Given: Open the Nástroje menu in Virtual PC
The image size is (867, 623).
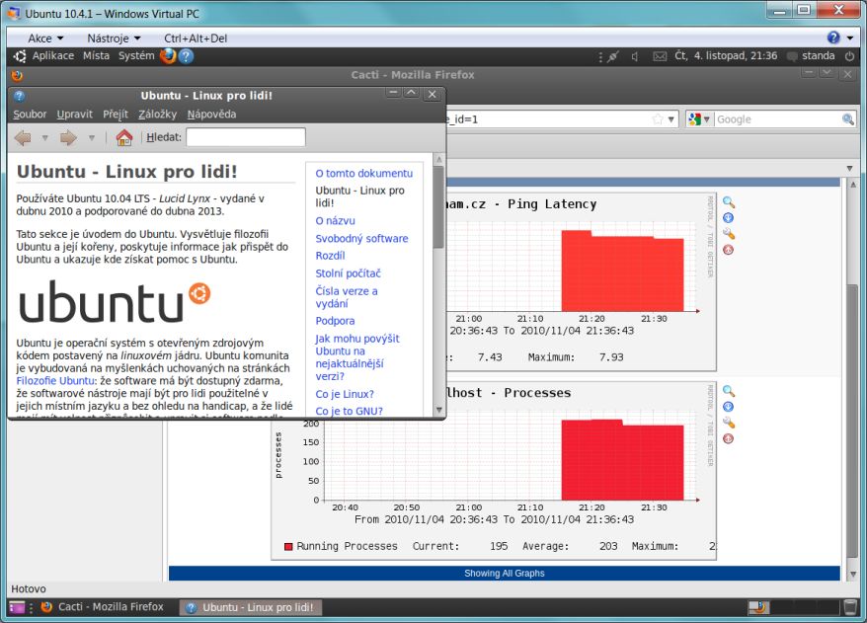Looking at the screenshot, I should [x=114, y=39].
